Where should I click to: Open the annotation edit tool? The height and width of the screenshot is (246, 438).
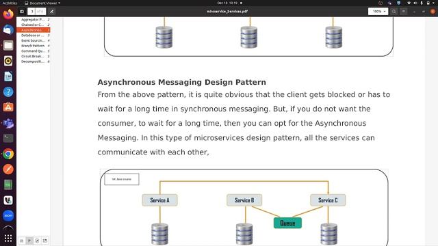[x=52, y=12]
